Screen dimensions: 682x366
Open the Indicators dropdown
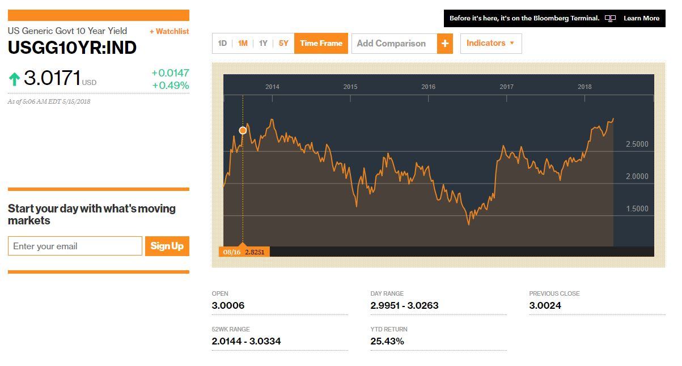pos(490,43)
